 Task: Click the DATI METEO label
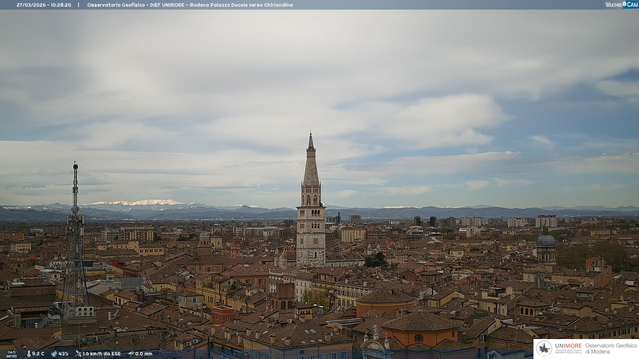tap(12, 354)
